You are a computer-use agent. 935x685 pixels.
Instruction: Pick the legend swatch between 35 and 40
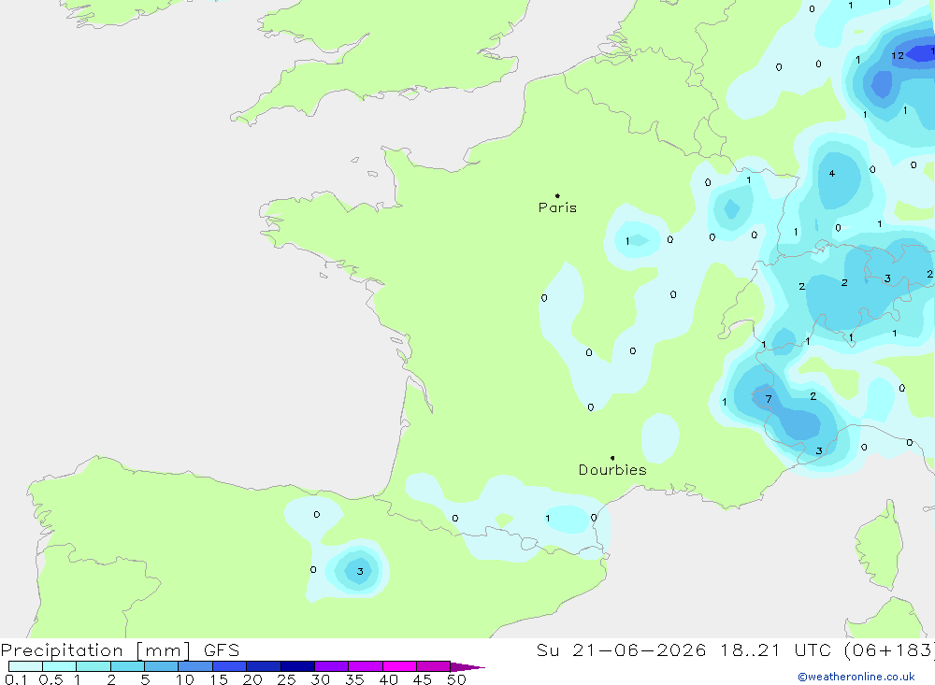pos(366,666)
